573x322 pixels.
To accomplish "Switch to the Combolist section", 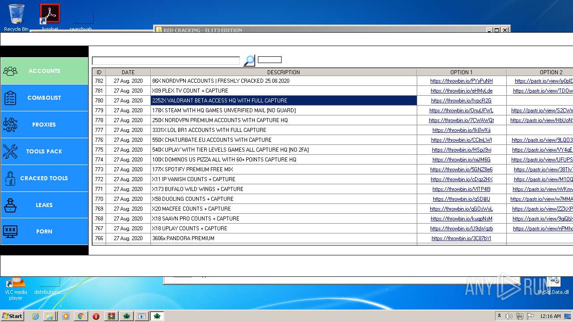I will point(44,97).
